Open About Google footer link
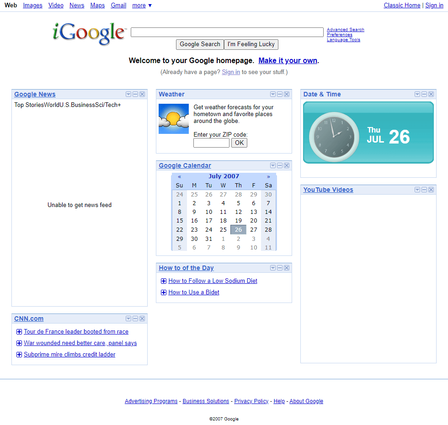 pos(306,401)
